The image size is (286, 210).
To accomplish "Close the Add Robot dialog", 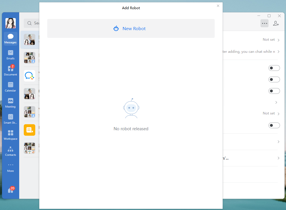I will click(218, 6).
